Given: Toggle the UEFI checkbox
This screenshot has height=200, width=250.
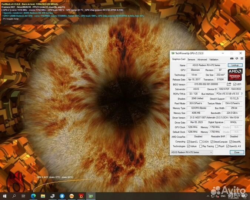Looking at the screenshot, I should [x=234, y=84].
